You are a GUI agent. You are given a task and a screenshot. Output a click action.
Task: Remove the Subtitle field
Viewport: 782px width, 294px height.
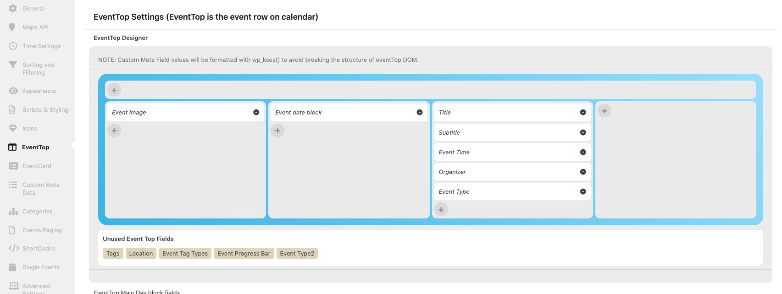pyautogui.click(x=583, y=132)
